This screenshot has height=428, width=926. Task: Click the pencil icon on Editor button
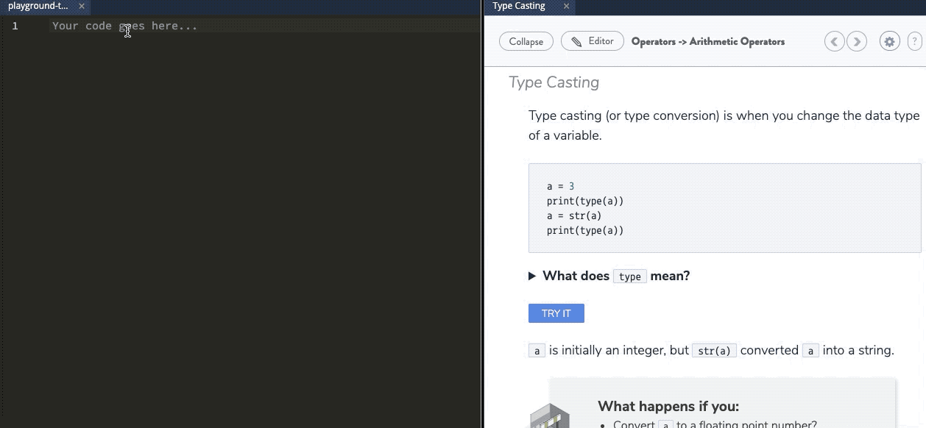(576, 41)
